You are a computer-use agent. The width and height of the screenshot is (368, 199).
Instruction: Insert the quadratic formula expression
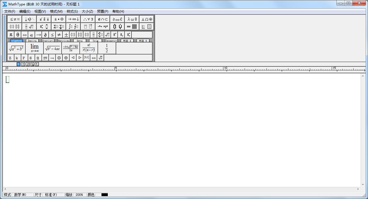coord(71,48)
